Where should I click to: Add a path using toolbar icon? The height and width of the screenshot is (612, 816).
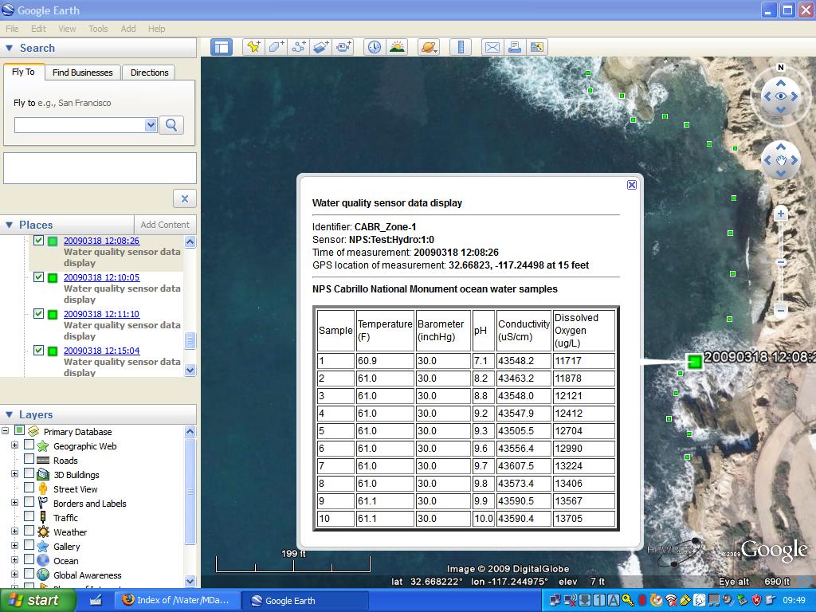(299, 47)
